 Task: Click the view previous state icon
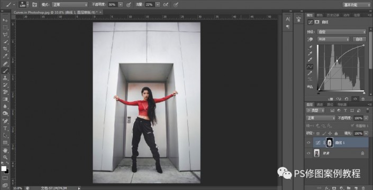pos(339,99)
